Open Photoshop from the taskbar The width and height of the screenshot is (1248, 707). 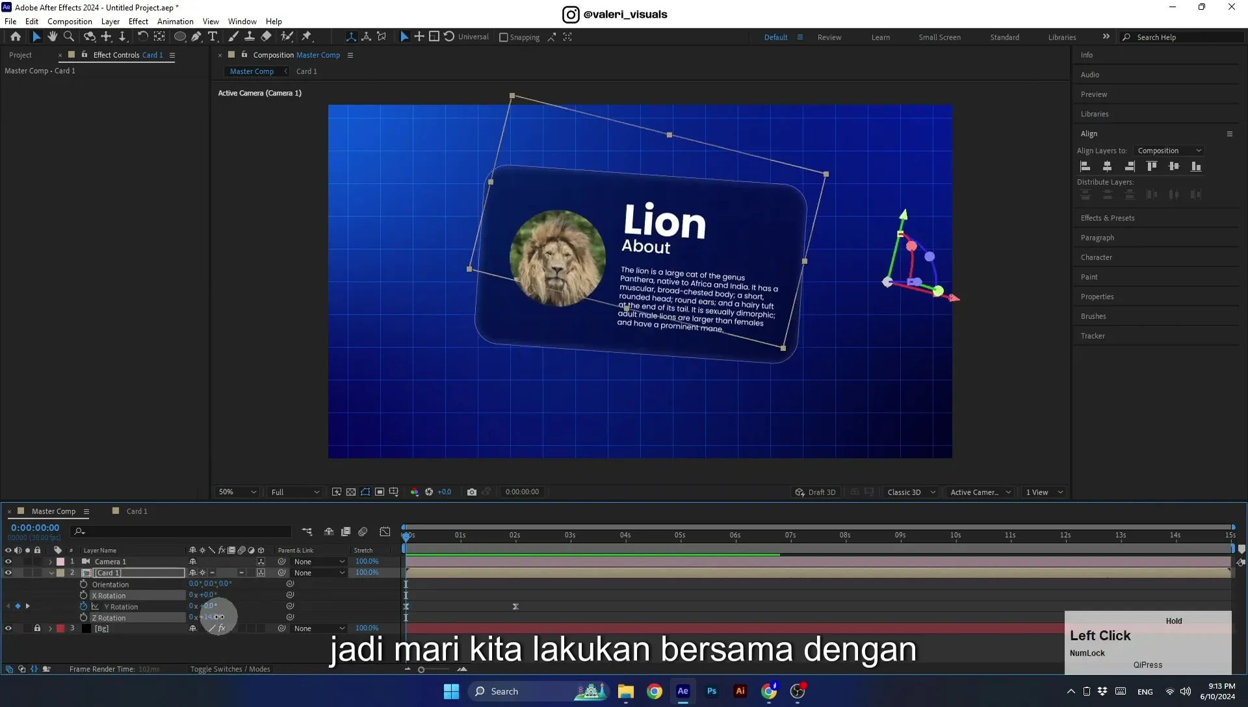tap(712, 691)
